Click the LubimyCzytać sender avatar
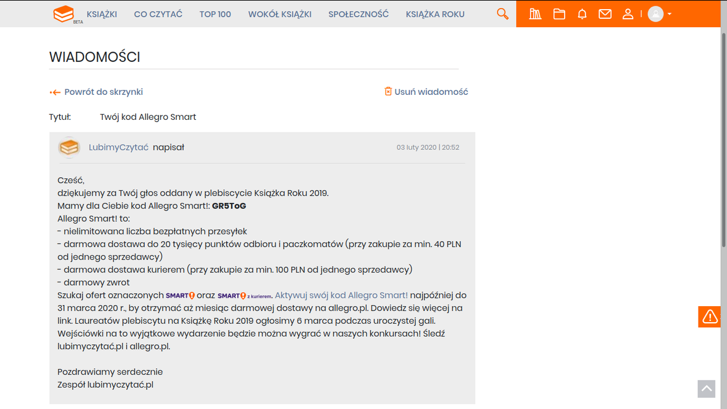727x409 pixels. pos(69,147)
